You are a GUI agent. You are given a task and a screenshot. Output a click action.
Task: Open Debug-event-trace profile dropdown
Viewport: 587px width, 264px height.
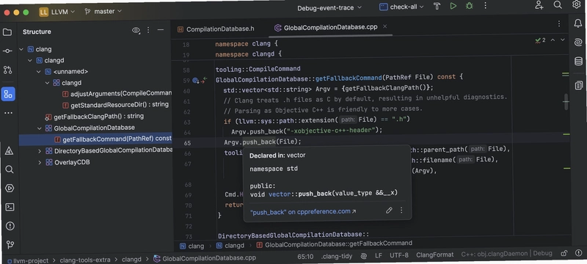(x=329, y=8)
